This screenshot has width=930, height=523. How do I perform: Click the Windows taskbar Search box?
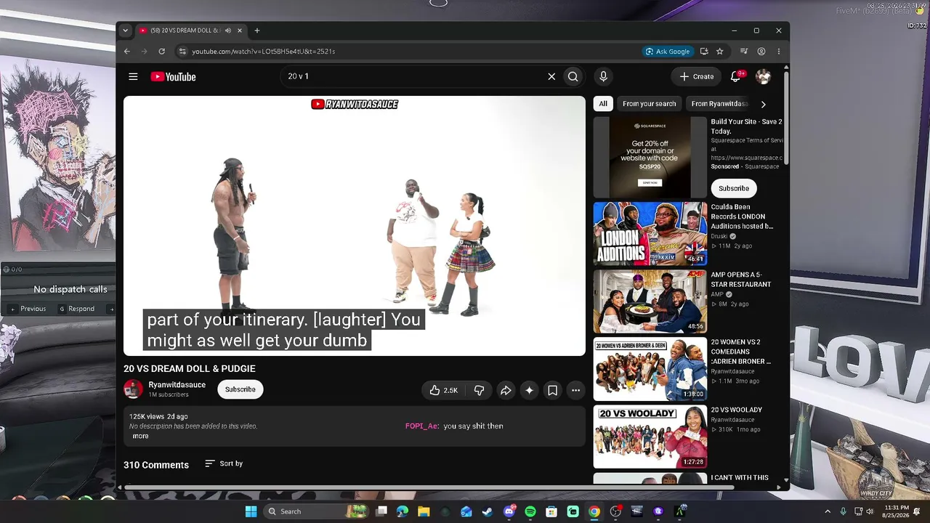pos(316,511)
